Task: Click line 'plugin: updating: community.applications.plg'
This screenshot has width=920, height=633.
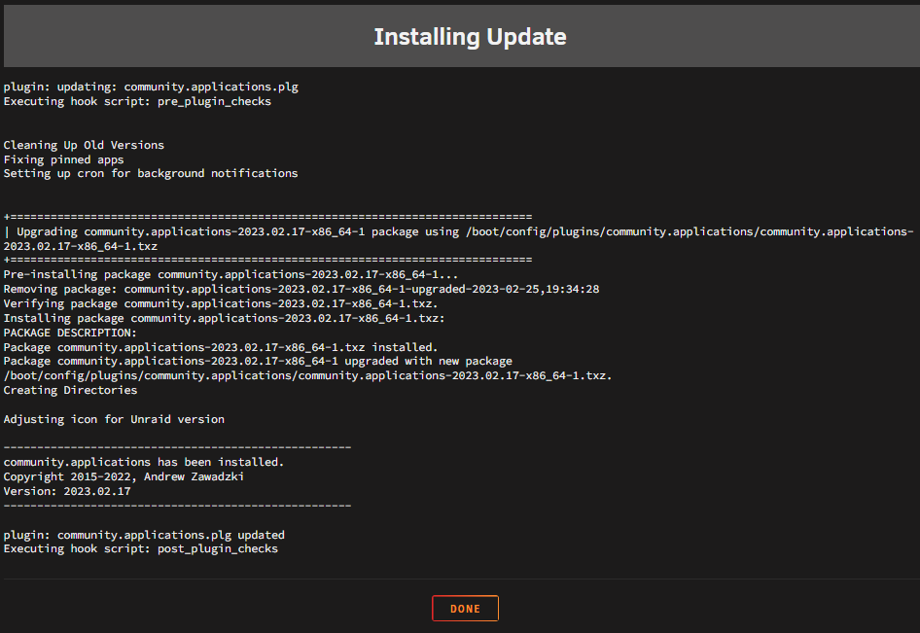Action: pyautogui.click(x=151, y=87)
